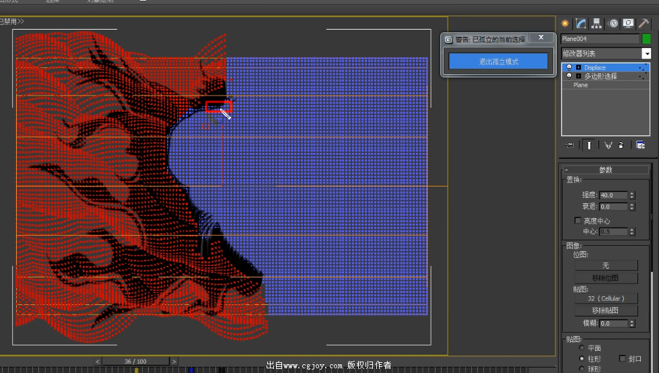
Task: Switch to the Modify panel tab
Action: pos(581,24)
